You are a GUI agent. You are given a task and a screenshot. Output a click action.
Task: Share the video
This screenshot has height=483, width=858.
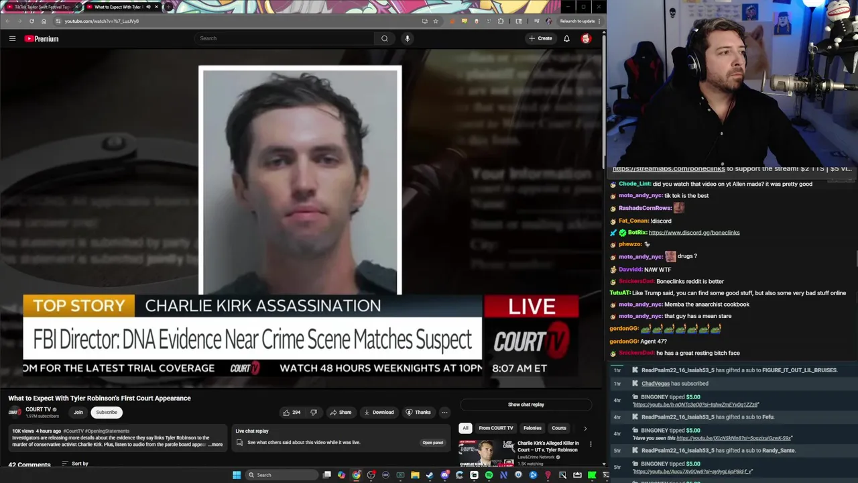point(341,413)
